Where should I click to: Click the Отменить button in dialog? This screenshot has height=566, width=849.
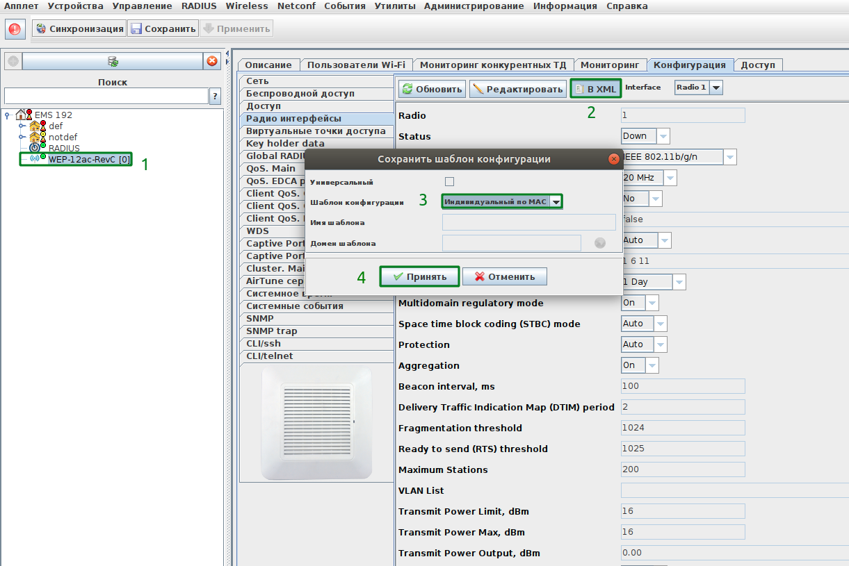pos(505,276)
